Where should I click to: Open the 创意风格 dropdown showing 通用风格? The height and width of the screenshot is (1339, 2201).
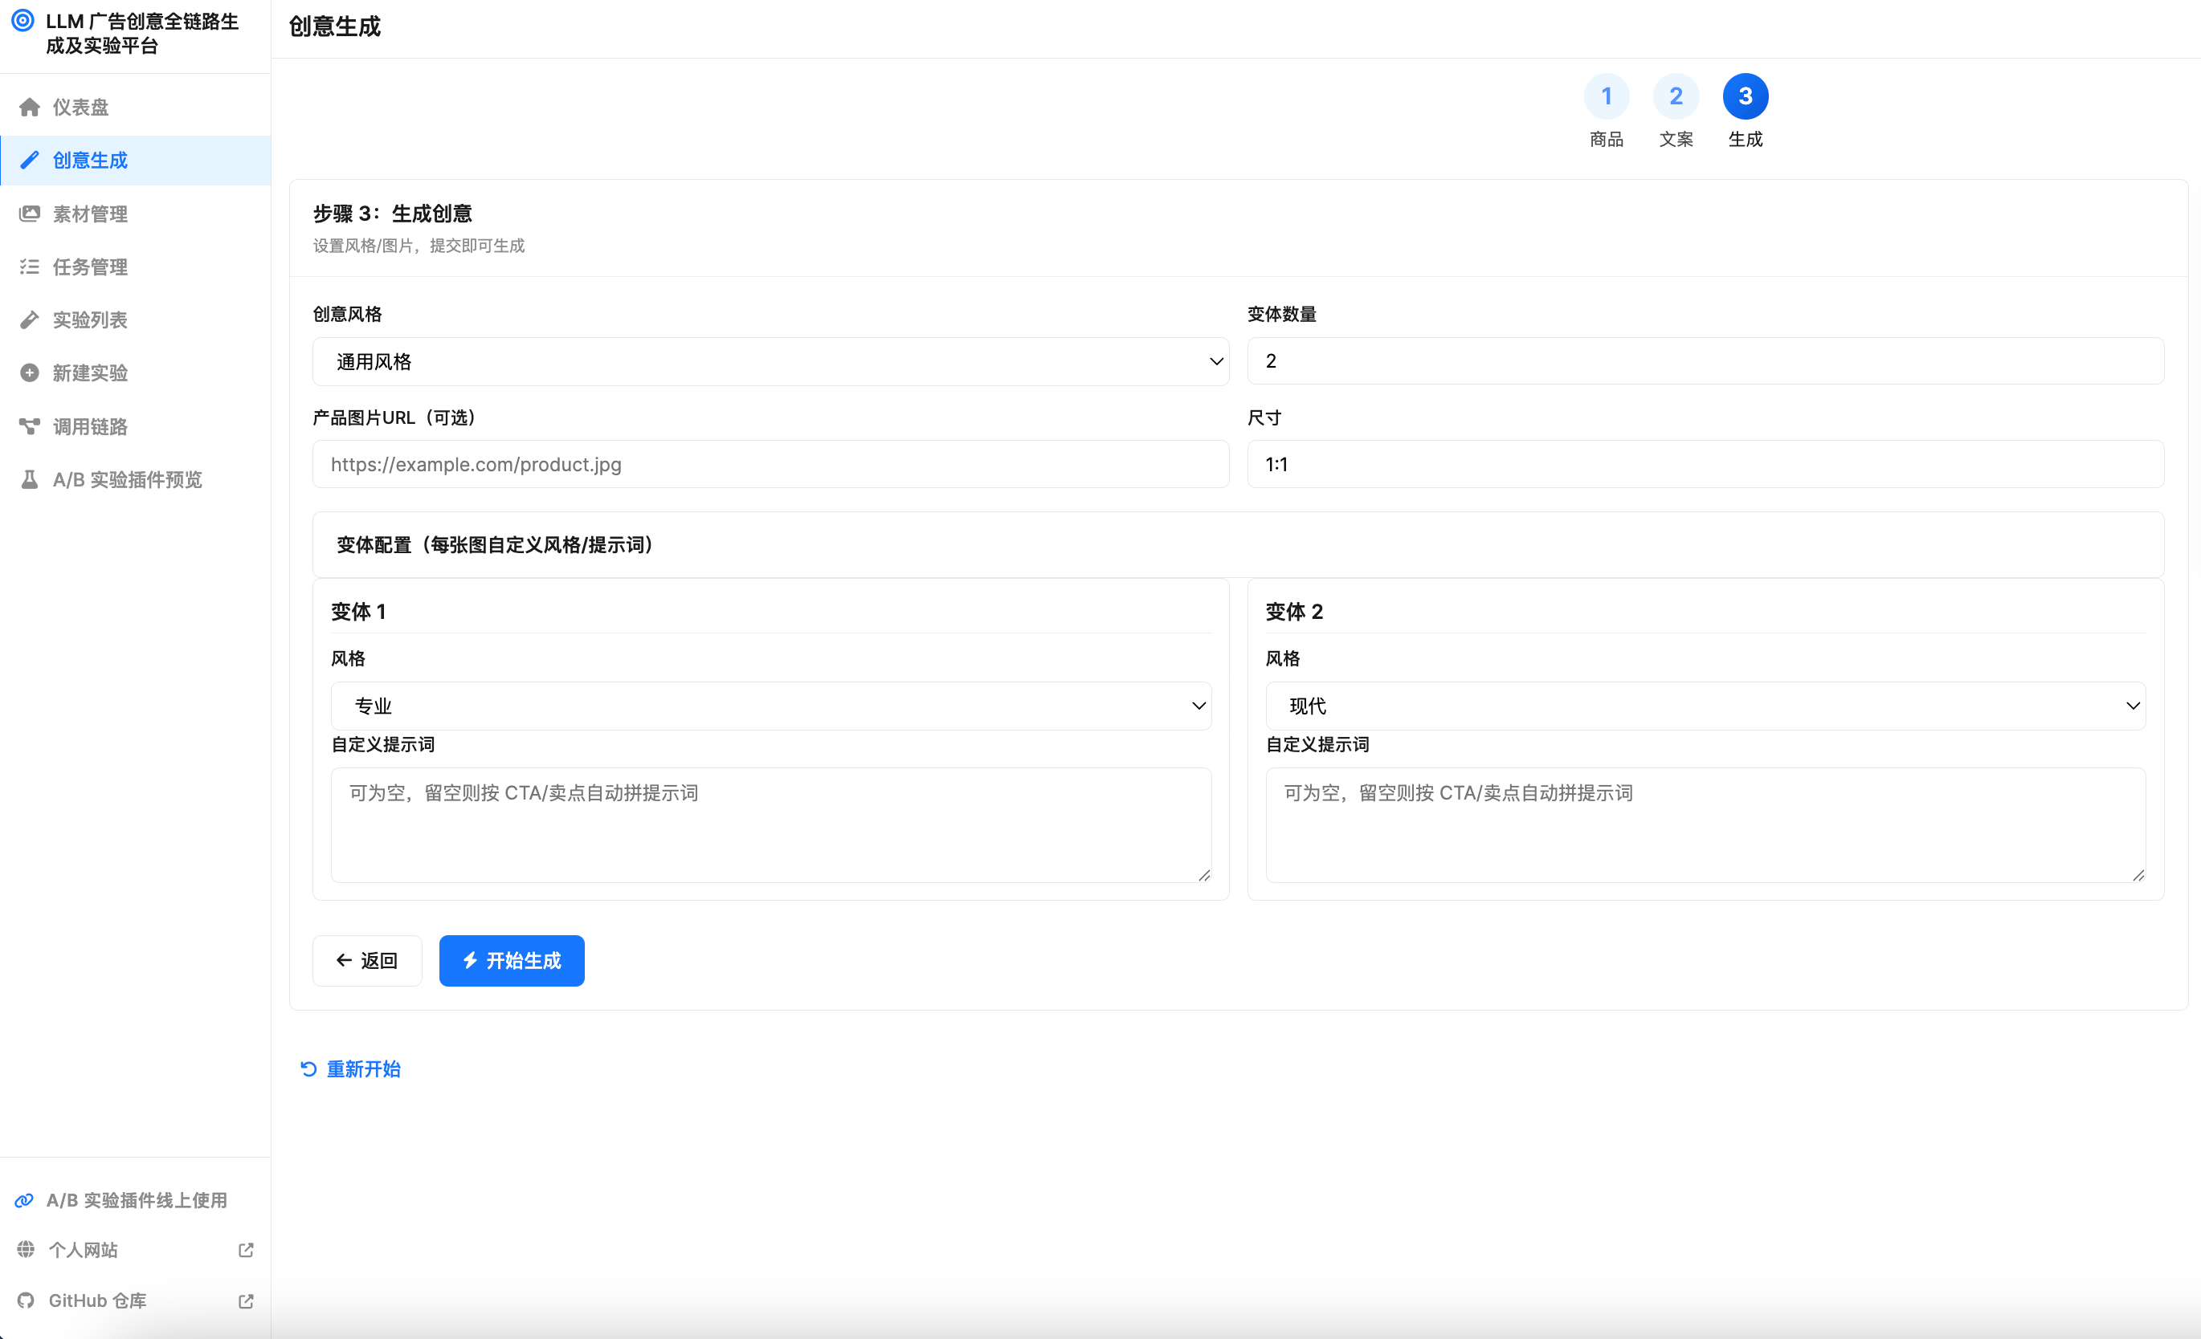coord(770,361)
